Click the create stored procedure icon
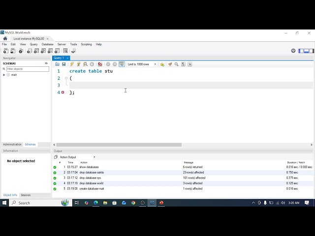Screen dimensions: 315x236 pyautogui.click(x=50, y=51)
